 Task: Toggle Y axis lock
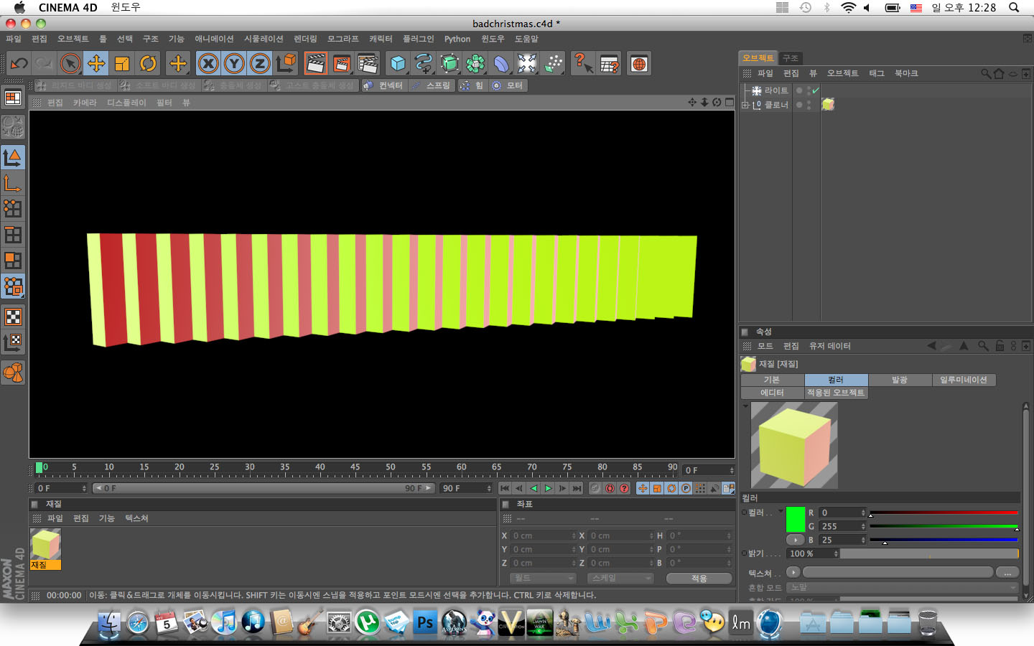[234, 64]
